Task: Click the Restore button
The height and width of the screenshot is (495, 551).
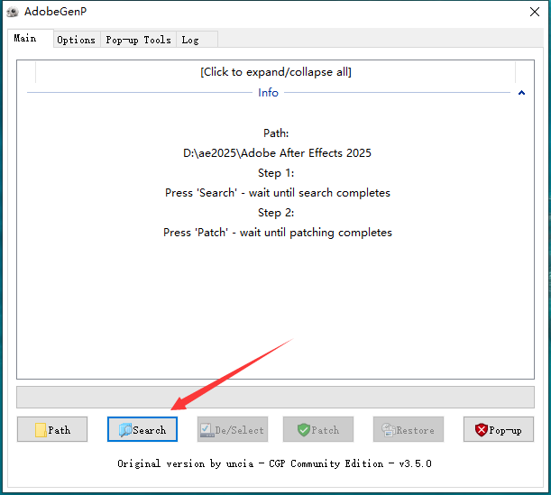Action: pyautogui.click(x=409, y=429)
